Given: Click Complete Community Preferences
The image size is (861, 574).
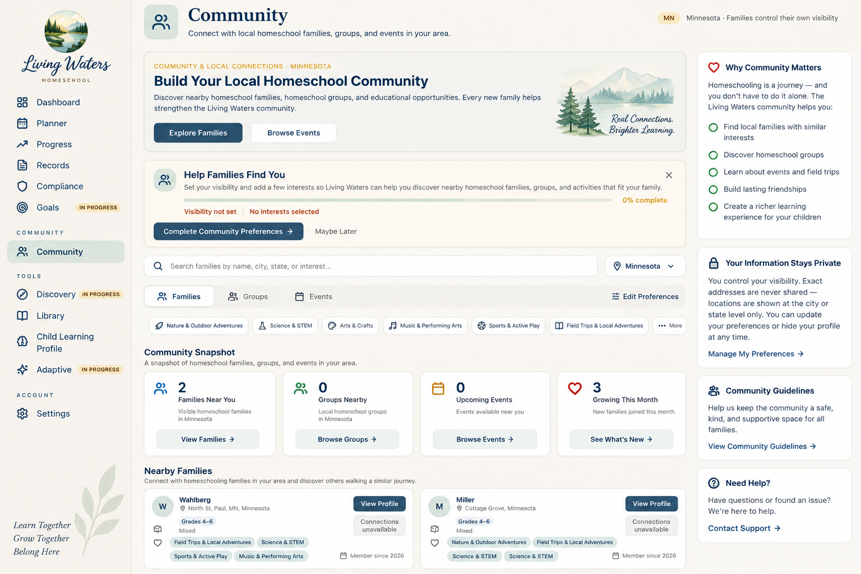Looking at the screenshot, I should click(x=228, y=232).
